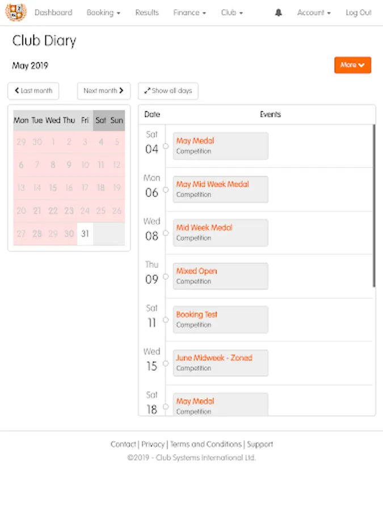Go to Next month in the diary

(x=103, y=91)
